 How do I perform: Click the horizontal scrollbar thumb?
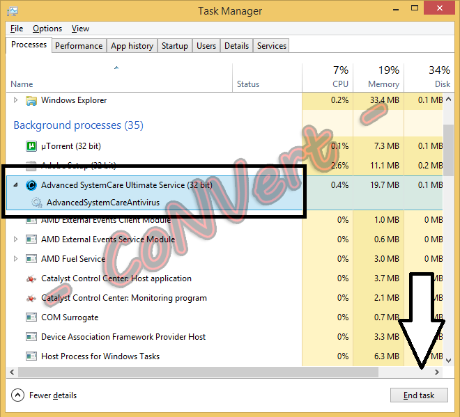[x=198, y=372]
